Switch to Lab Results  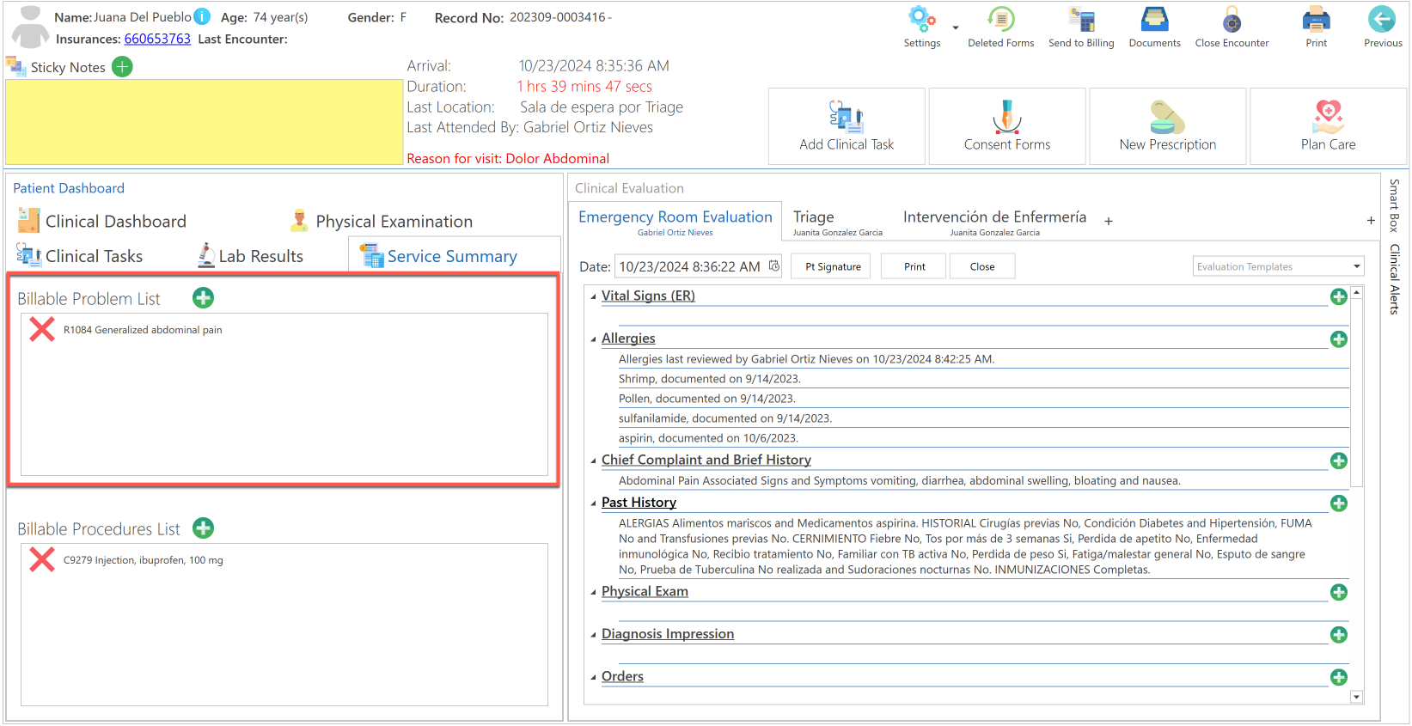[250, 255]
